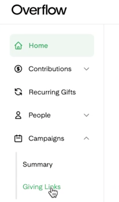The width and height of the screenshot is (119, 202).
Task: Select Contributions in the sidebar
Action: click(x=50, y=69)
